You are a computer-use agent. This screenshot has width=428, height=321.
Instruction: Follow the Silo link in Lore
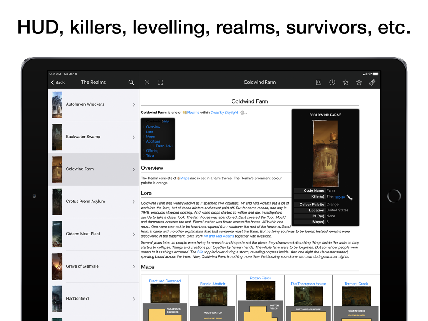pyautogui.click(x=200, y=252)
